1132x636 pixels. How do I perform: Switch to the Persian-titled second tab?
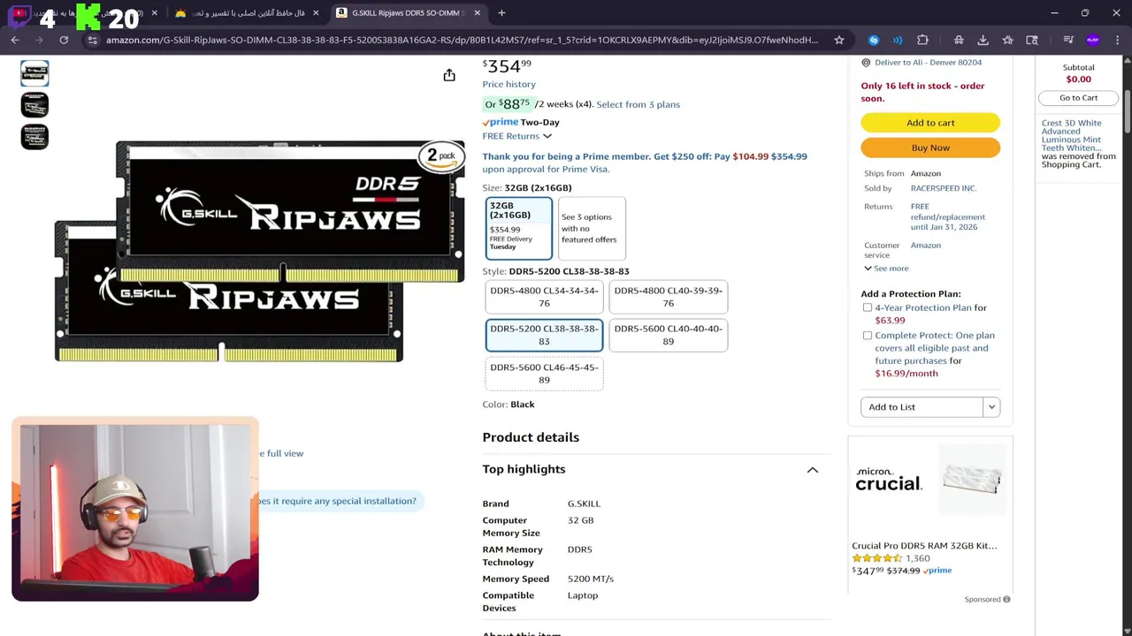tap(247, 13)
